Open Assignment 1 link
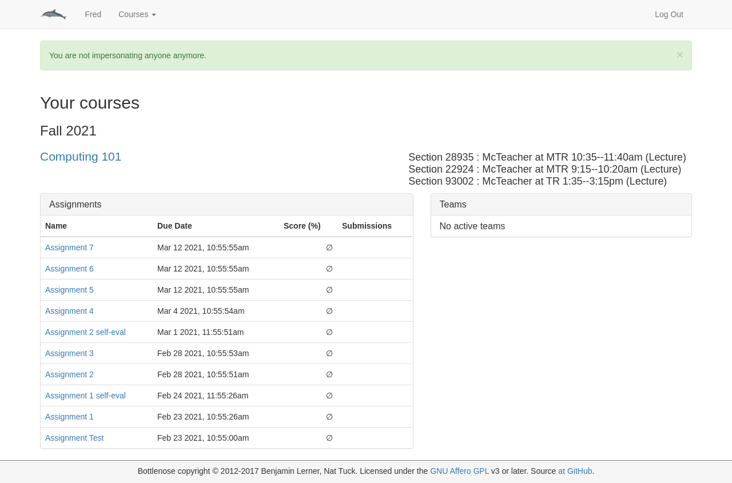 [69, 417]
